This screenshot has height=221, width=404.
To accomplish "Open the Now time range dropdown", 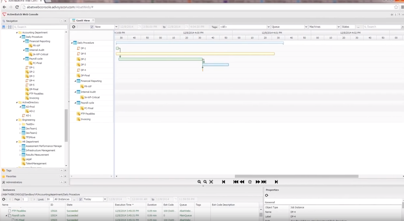I will pyautogui.click(x=116, y=27).
